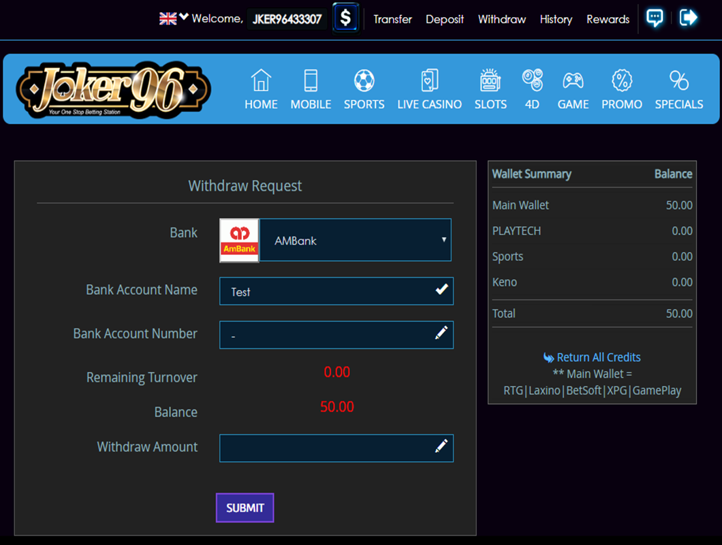The width and height of the screenshot is (722, 545).
Task: Open the Deposit menu item
Action: pyautogui.click(x=444, y=19)
